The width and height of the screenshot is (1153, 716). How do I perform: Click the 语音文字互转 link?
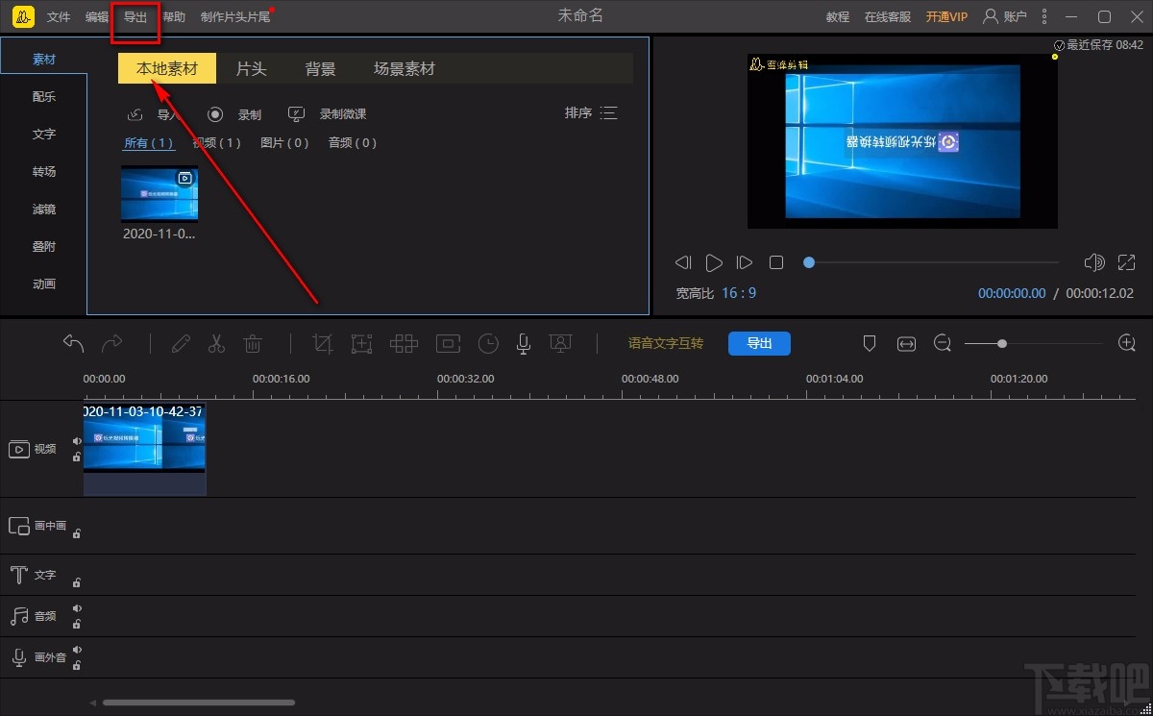point(666,343)
